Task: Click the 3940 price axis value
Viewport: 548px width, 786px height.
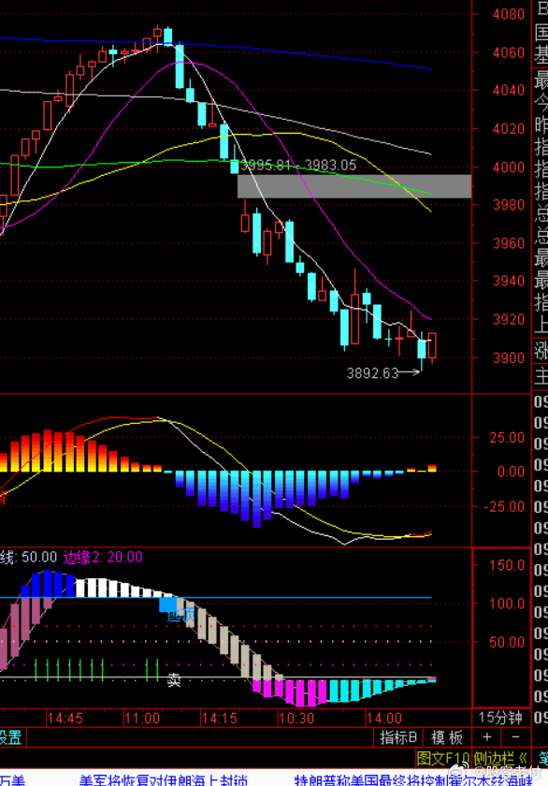Action: [x=509, y=281]
